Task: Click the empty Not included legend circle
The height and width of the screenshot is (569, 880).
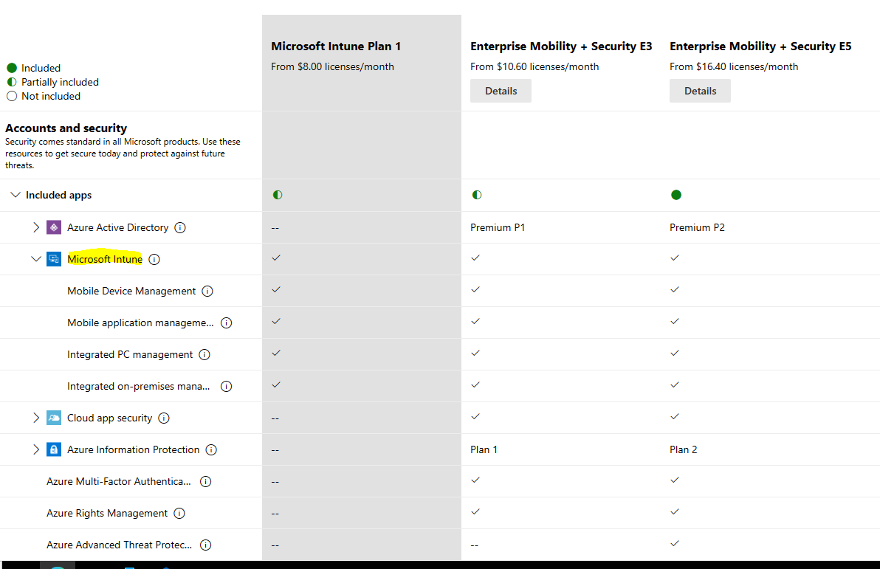Action: (x=12, y=96)
